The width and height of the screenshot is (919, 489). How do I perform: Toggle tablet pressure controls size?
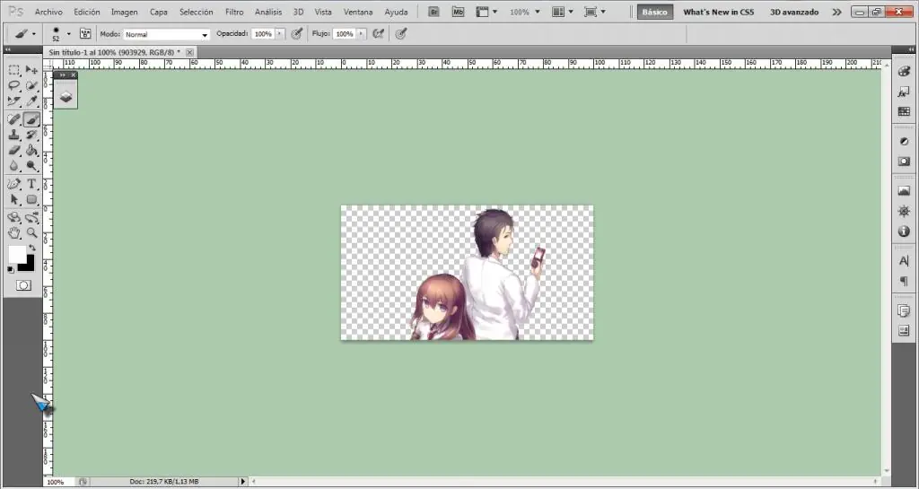[401, 34]
